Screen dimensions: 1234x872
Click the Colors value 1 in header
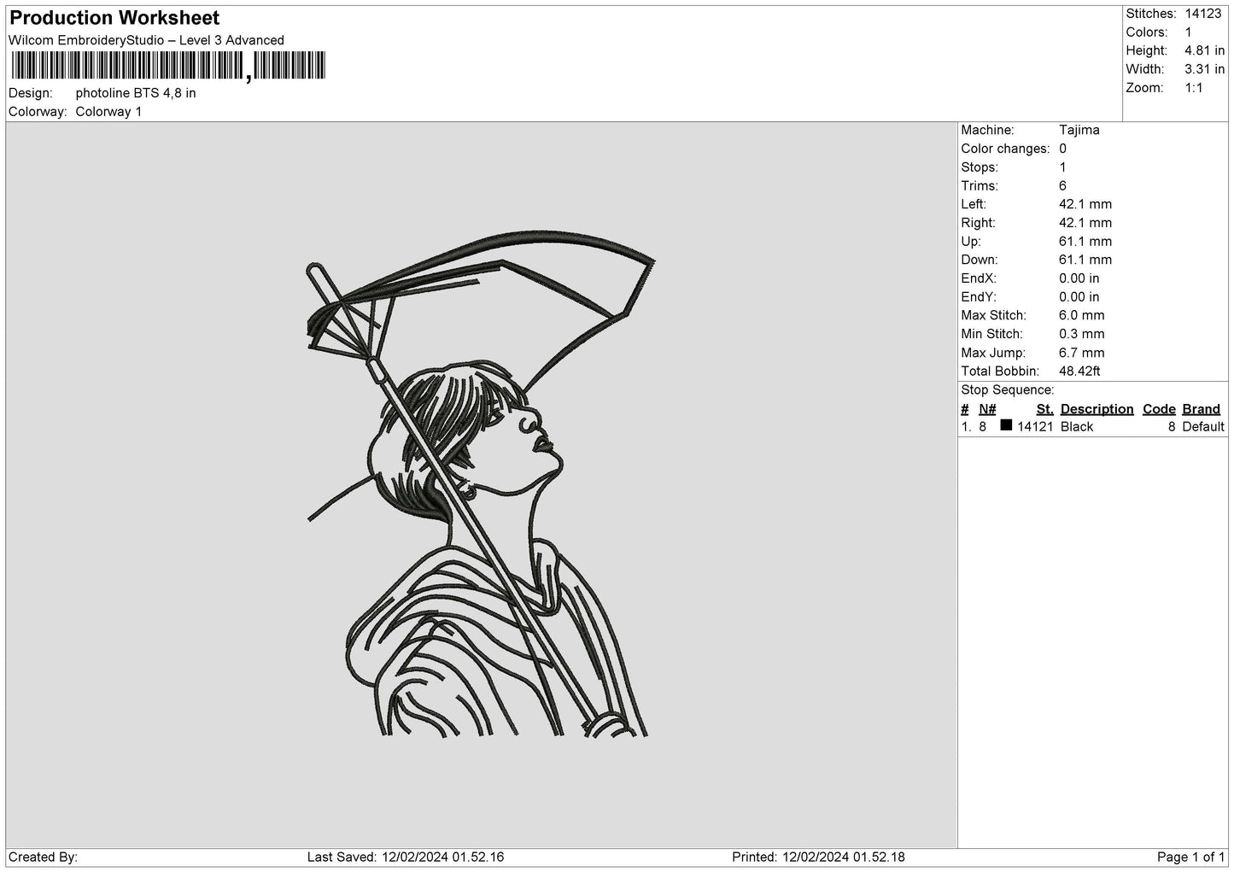pos(1188,32)
